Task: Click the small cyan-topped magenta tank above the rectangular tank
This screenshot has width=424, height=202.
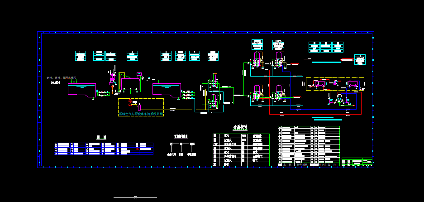Action: click(x=139, y=74)
